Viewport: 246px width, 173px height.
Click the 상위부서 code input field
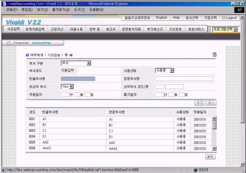pyautogui.click(x=159, y=87)
